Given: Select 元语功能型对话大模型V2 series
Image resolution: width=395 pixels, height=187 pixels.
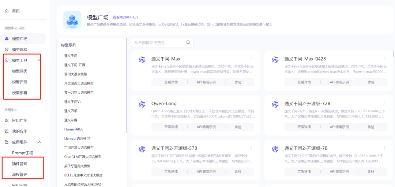Looking at the screenshot, I should (x=83, y=184).
